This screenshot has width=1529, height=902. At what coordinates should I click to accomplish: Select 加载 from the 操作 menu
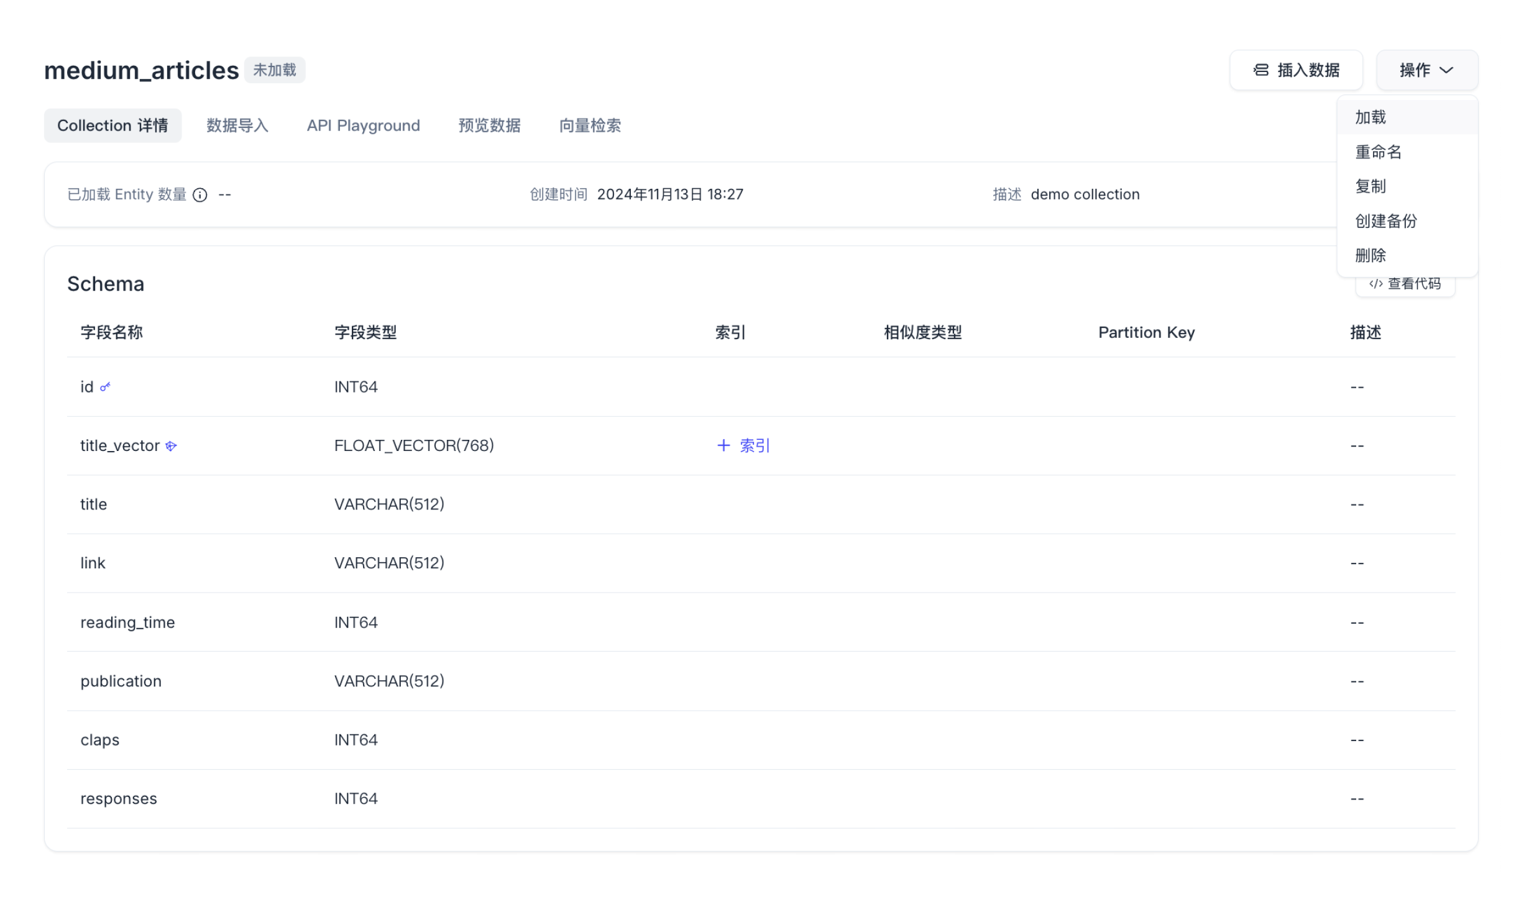click(1407, 117)
